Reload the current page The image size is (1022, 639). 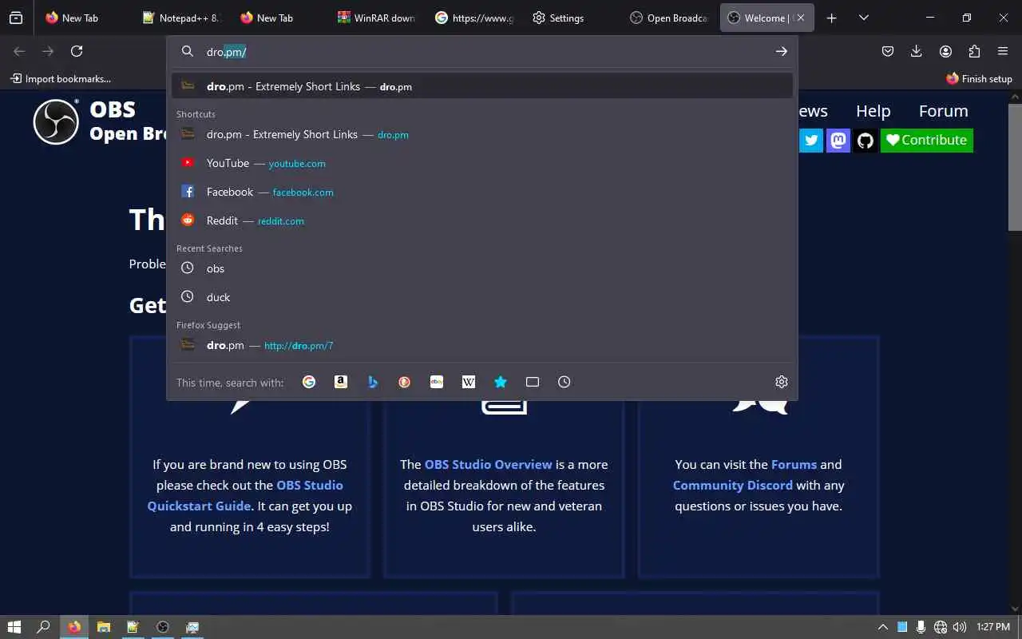(77, 51)
